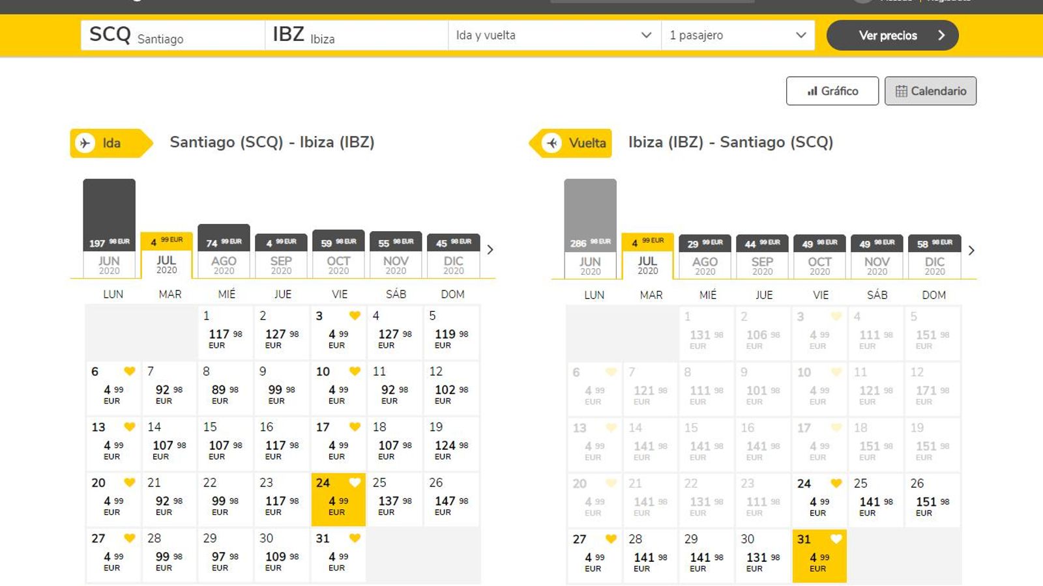Click the heart icon on outbound July 6
This screenshot has width=1043, height=586.
click(x=130, y=371)
